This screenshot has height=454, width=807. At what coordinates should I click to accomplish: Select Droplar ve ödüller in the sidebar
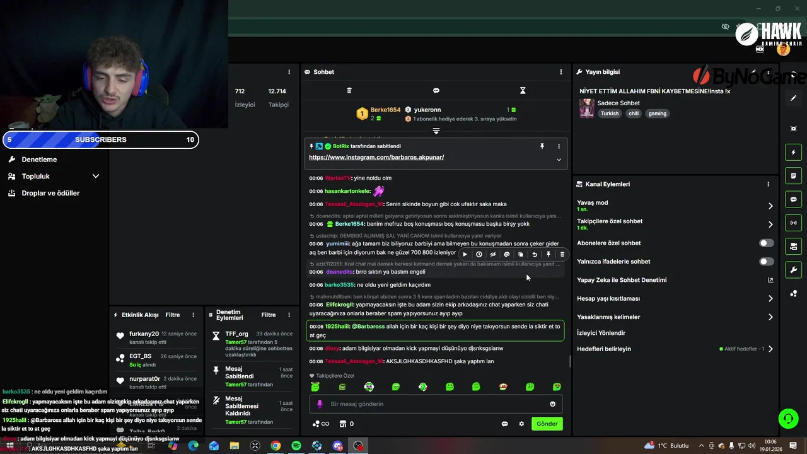click(x=50, y=193)
